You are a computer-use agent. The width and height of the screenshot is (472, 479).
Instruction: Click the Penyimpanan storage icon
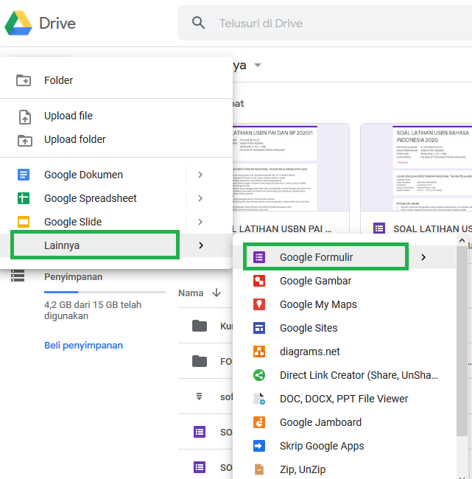pos(18,276)
